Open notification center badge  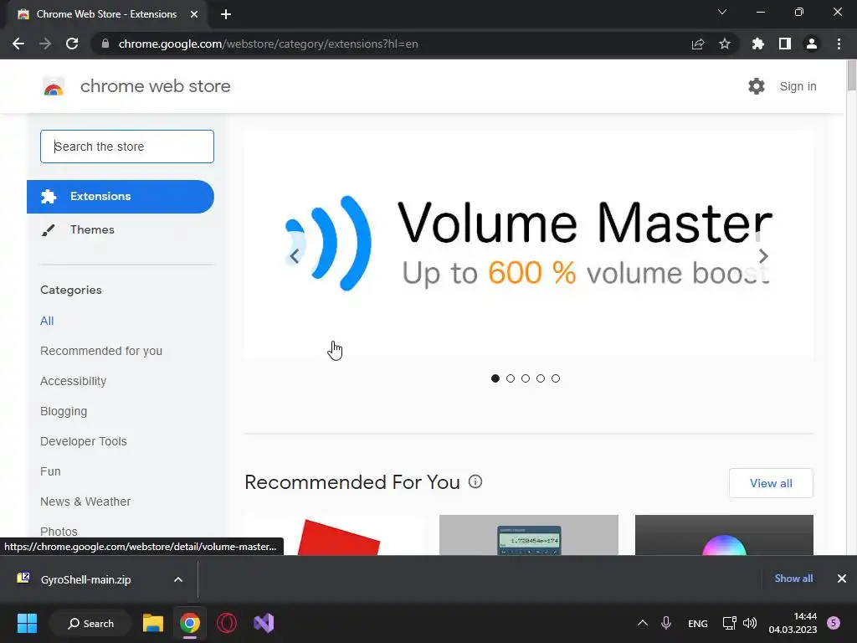(834, 623)
